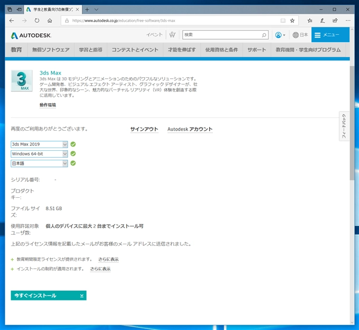This screenshot has height=330, width=359.
Task: Open the browser Settings and more ellipsis
Action: (x=348, y=21)
